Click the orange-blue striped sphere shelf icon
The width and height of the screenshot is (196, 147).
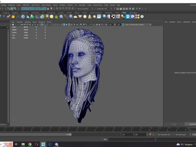pos(109,16)
